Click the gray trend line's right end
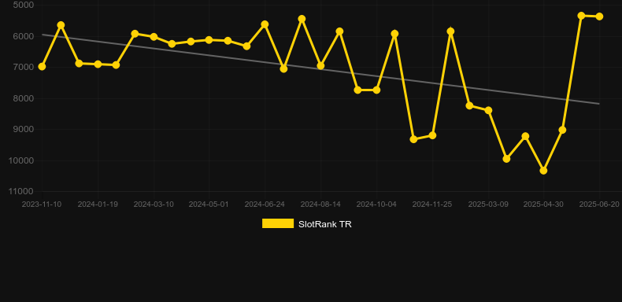This screenshot has height=302, width=622. click(x=598, y=104)
